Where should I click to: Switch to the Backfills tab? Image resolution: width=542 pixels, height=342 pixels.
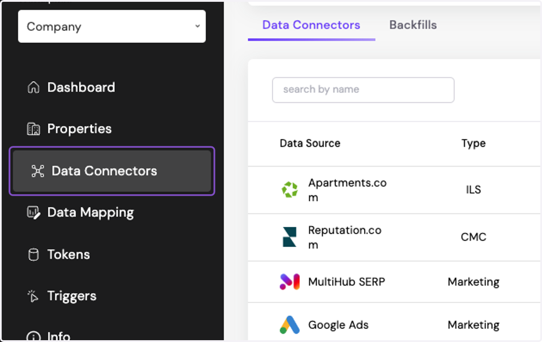pos(413,25)
